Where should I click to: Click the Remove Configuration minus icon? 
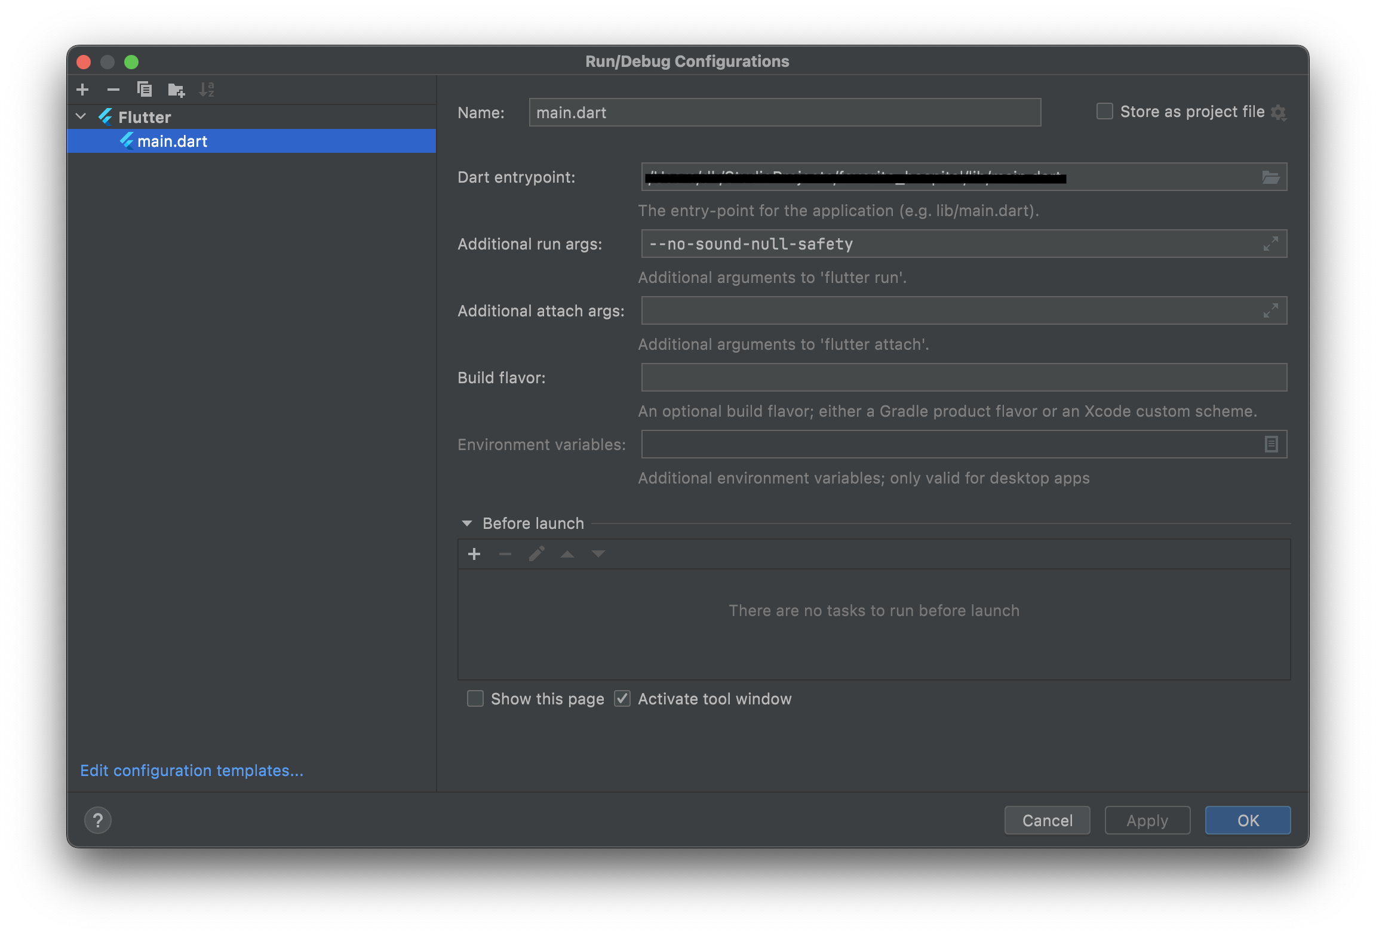click(x=113, y=90)
